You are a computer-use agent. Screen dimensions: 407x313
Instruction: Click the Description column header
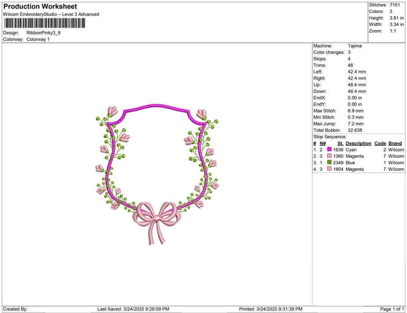click(x=358, y=143)
